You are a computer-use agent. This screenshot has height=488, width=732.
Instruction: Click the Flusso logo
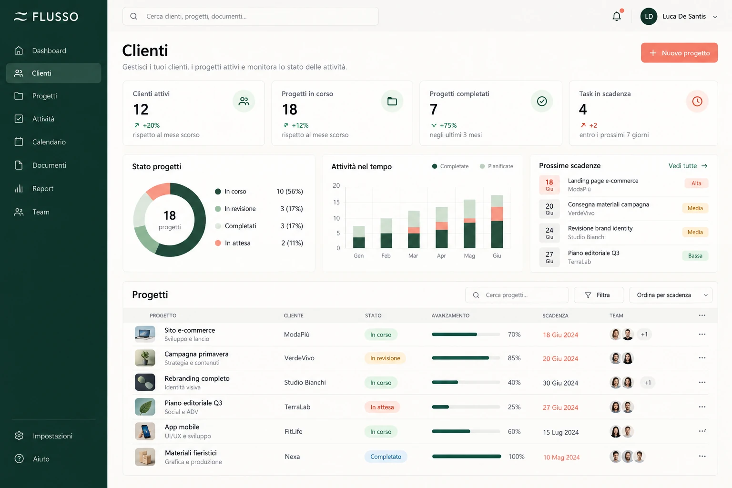(x=46, y=17)
